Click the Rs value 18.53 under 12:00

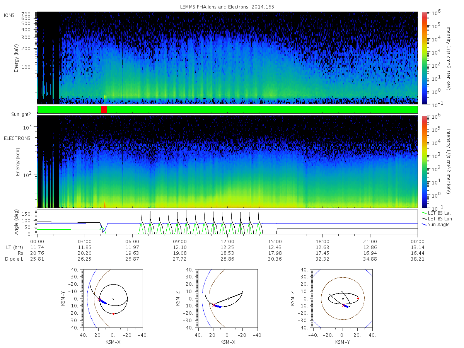[227, 253]
